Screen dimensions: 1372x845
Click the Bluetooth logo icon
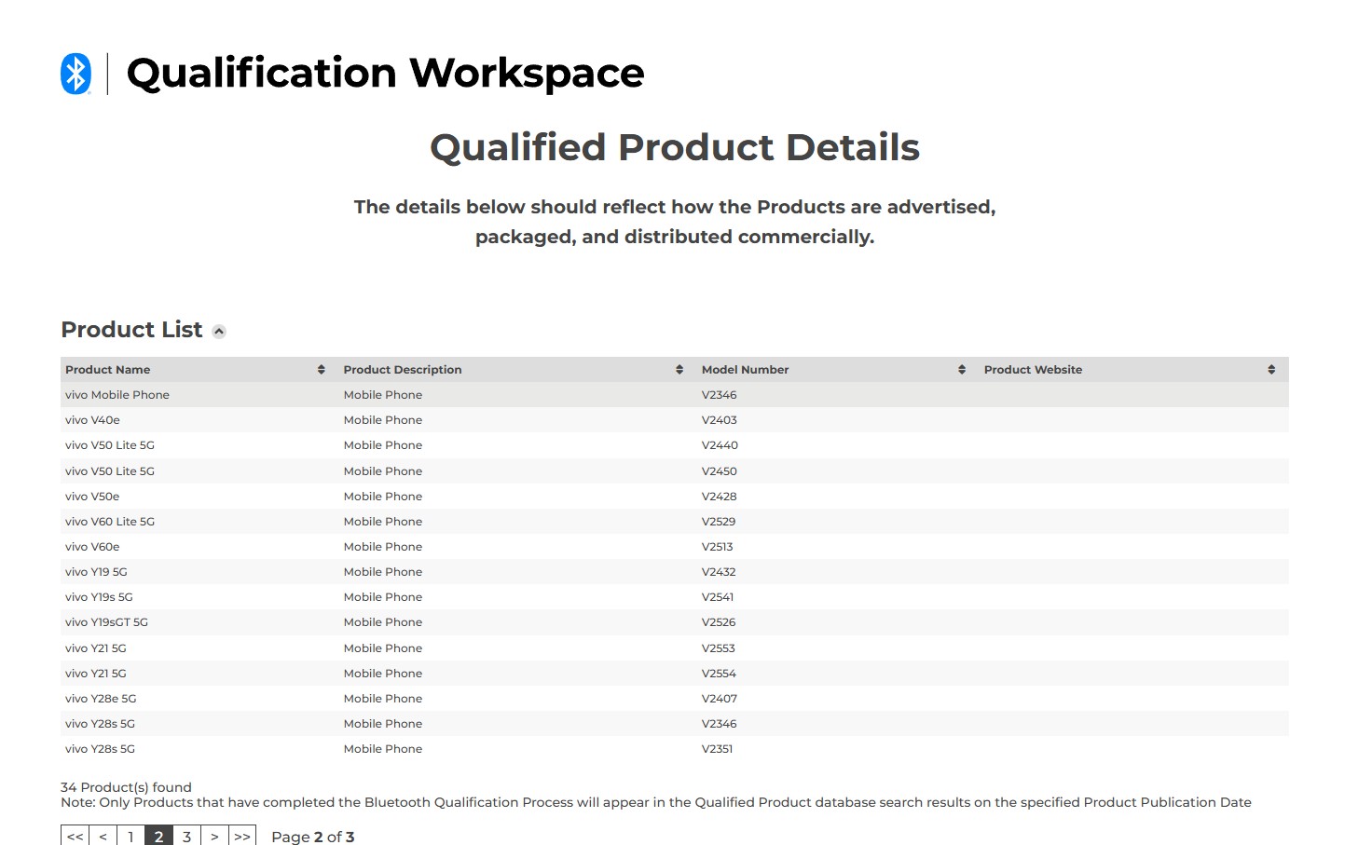(x=75, y=74)
